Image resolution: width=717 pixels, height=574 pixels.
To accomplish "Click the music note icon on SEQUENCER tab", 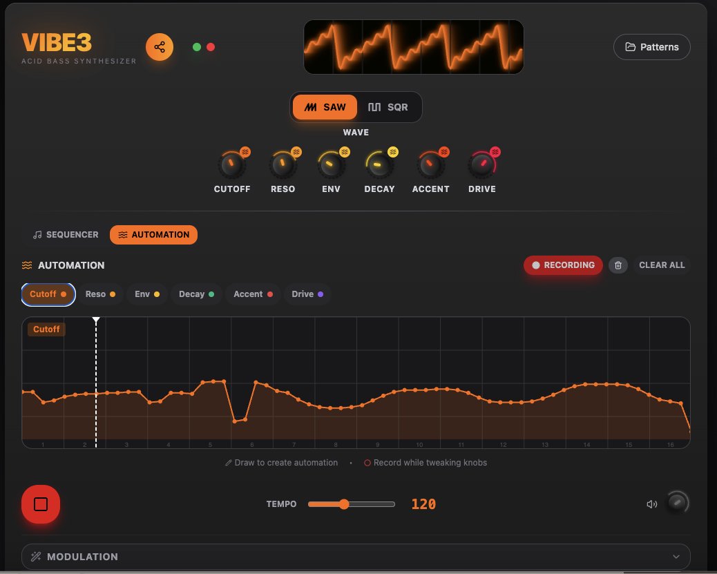I will click(x=37, y=235).
